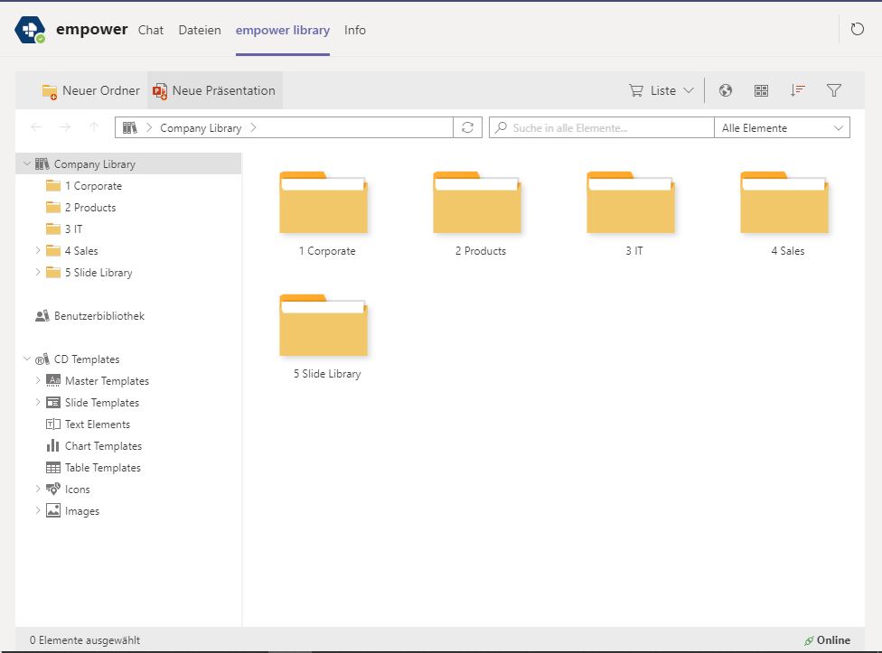Screen dimensions: 882x653
Task: Open the Alle Elemente filter dropdown
Action: coord(782,127)
